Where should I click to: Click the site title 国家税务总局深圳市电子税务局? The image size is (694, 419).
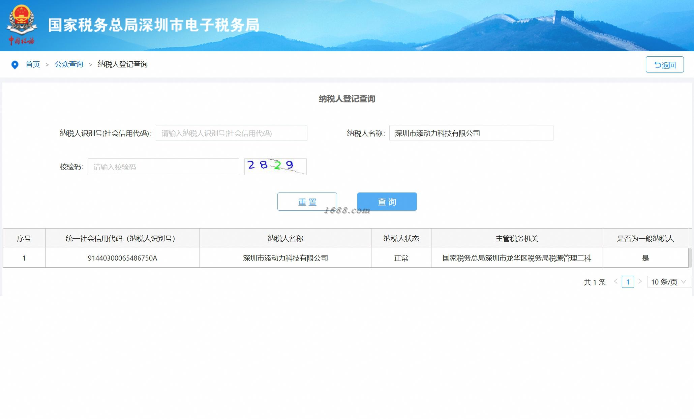coord(153,25)
